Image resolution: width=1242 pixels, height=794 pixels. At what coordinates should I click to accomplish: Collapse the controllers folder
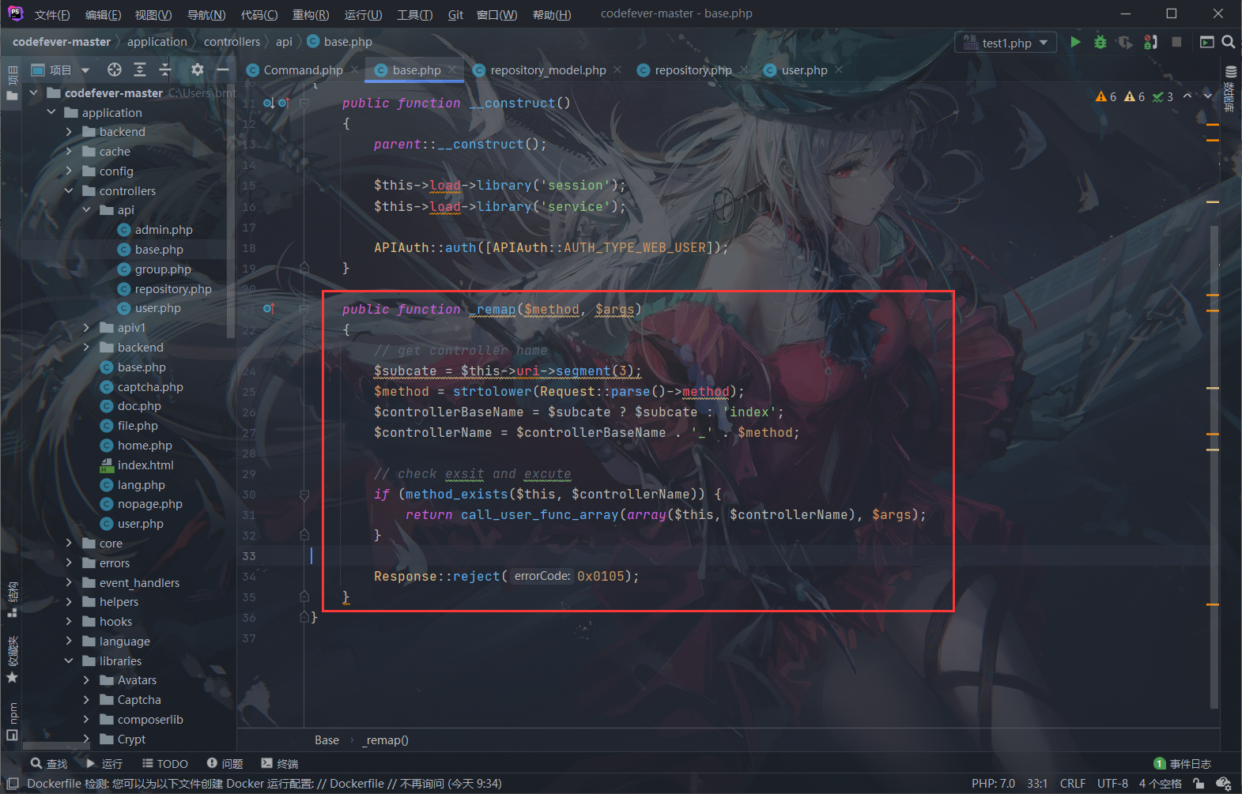(69, 191)
